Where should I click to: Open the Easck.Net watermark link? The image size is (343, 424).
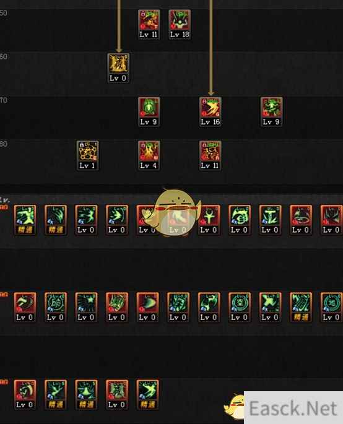[x=293, y=408]
